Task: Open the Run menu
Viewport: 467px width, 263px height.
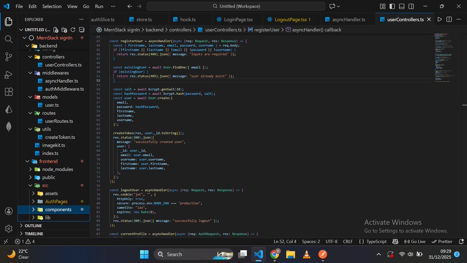Action: click(99, 6)
